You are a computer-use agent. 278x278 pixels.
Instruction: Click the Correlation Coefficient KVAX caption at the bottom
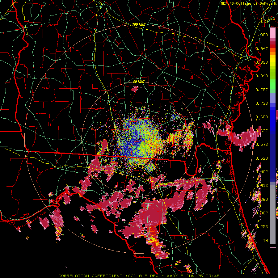point(139,276)
